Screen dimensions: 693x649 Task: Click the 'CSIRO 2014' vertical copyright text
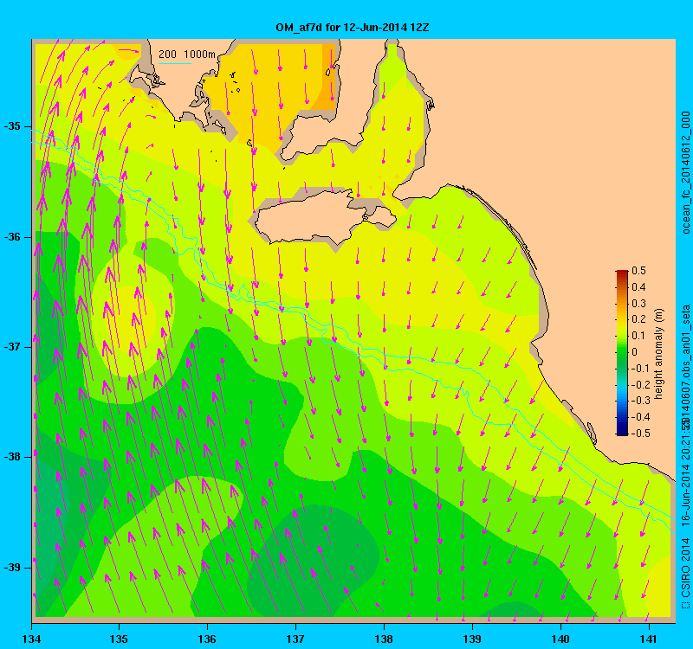click(685, 569)
